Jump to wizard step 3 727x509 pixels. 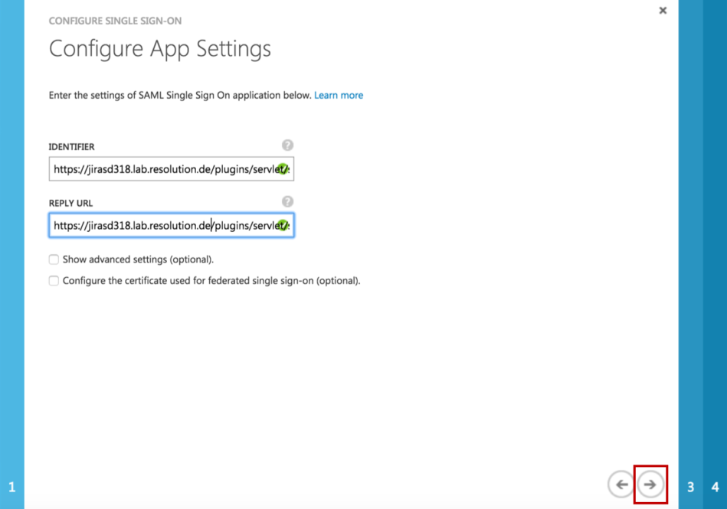pyautogui.click(x=691, y=488)
